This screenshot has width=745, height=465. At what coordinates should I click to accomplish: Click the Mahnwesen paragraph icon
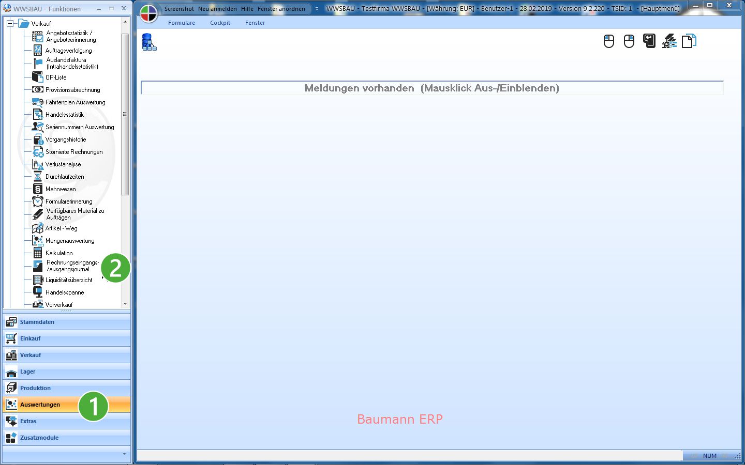click(x=38, y=189)
